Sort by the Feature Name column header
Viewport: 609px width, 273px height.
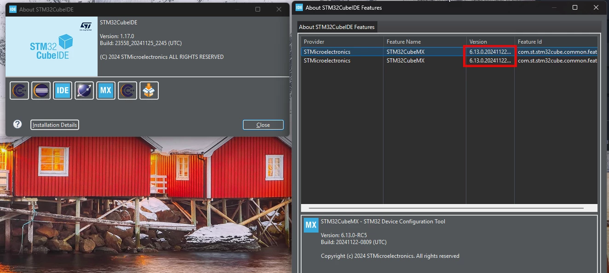pos(425,42)
